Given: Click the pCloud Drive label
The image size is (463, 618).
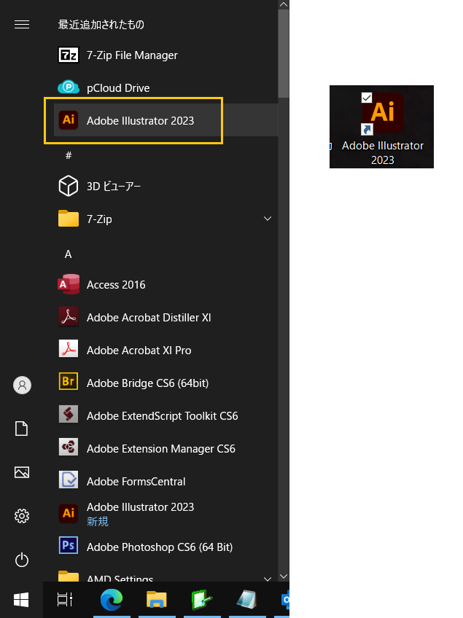Looking at the screenshot, I should coord(118,88).
